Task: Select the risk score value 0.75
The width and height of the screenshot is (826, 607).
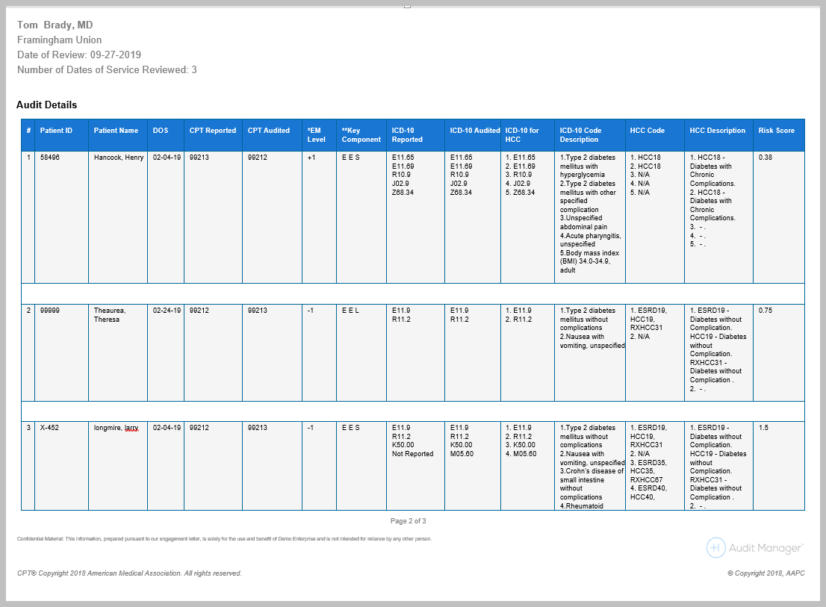Action: coord(766,311)
